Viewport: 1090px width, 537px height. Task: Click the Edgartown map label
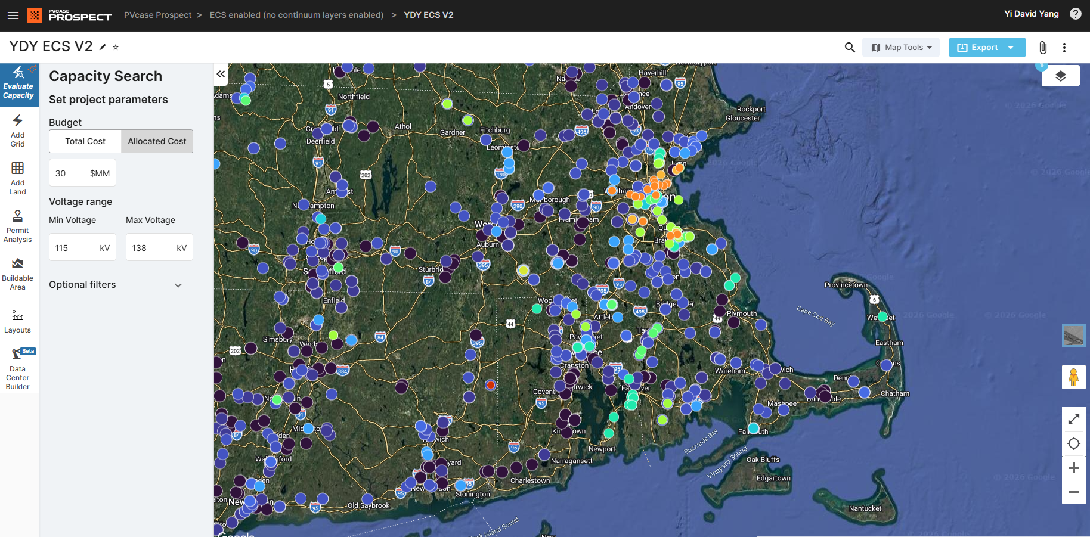[773, 478]
